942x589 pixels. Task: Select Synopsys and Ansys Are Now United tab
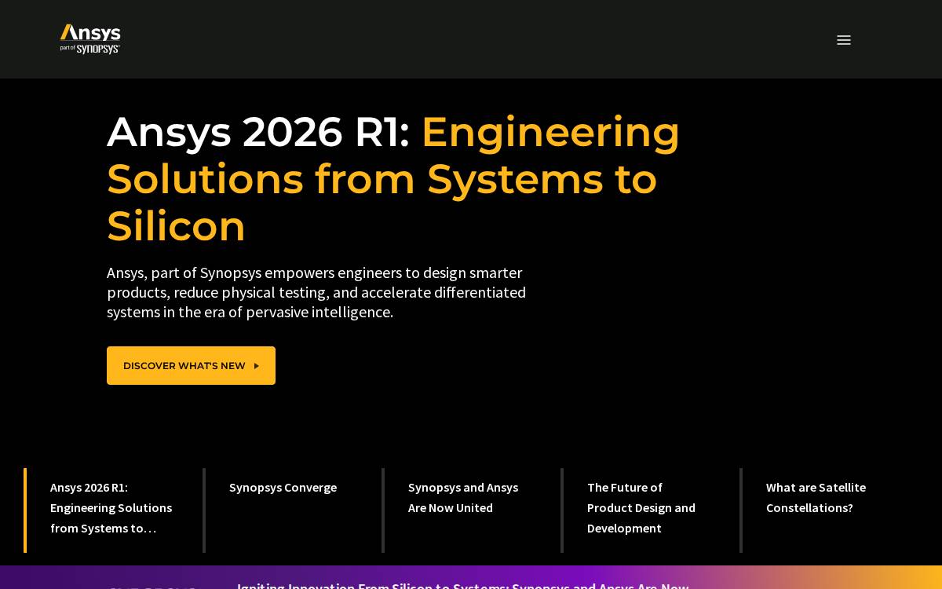pyautogui.click(x=471, y=510)
